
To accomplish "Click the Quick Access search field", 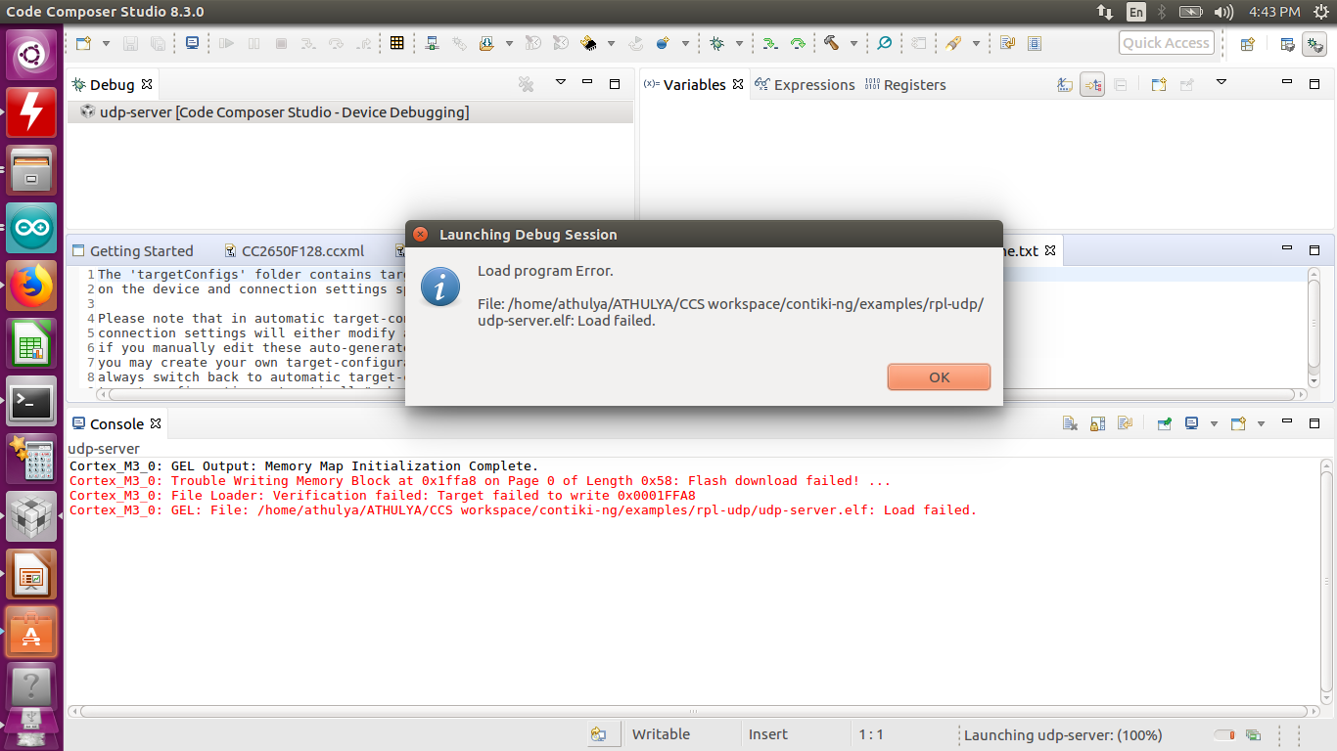I will tap(1166, 43).
